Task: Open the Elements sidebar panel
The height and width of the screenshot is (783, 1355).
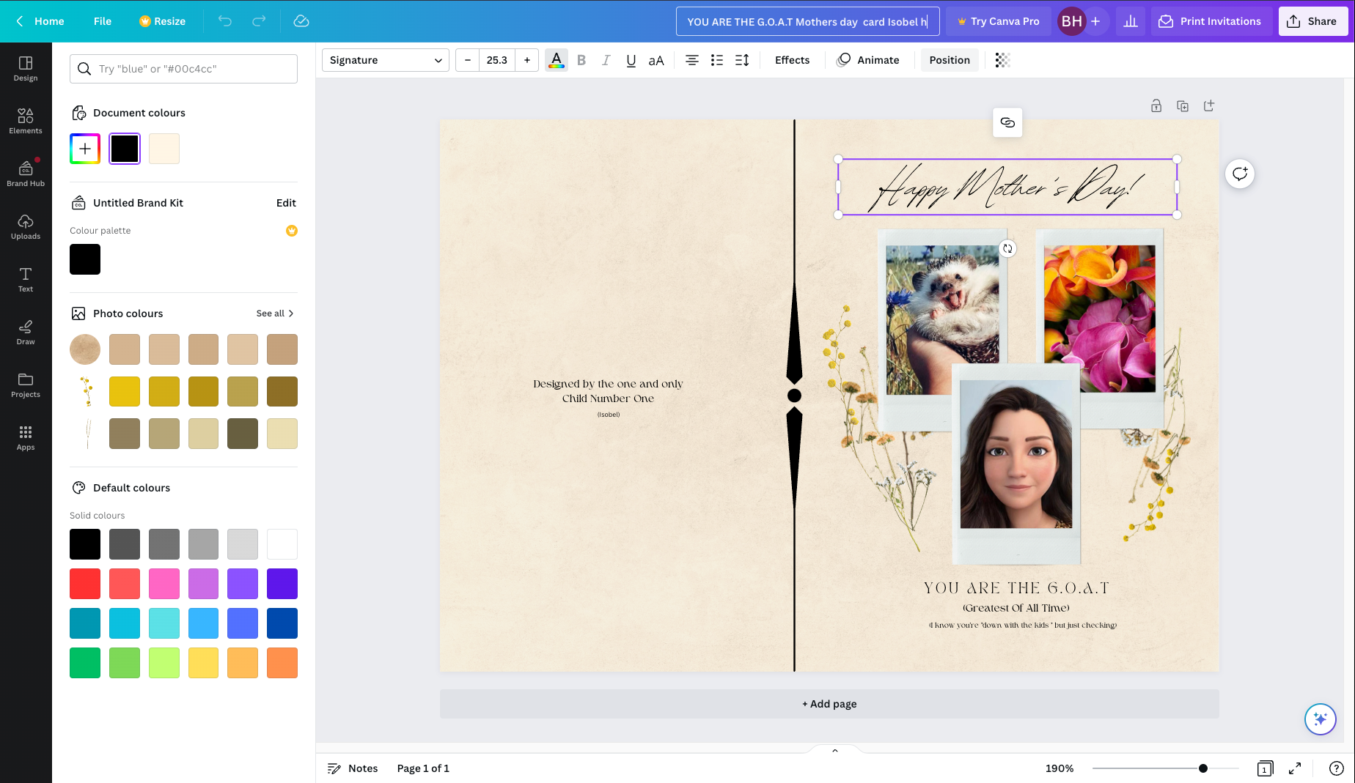Action: click(26, 121)
